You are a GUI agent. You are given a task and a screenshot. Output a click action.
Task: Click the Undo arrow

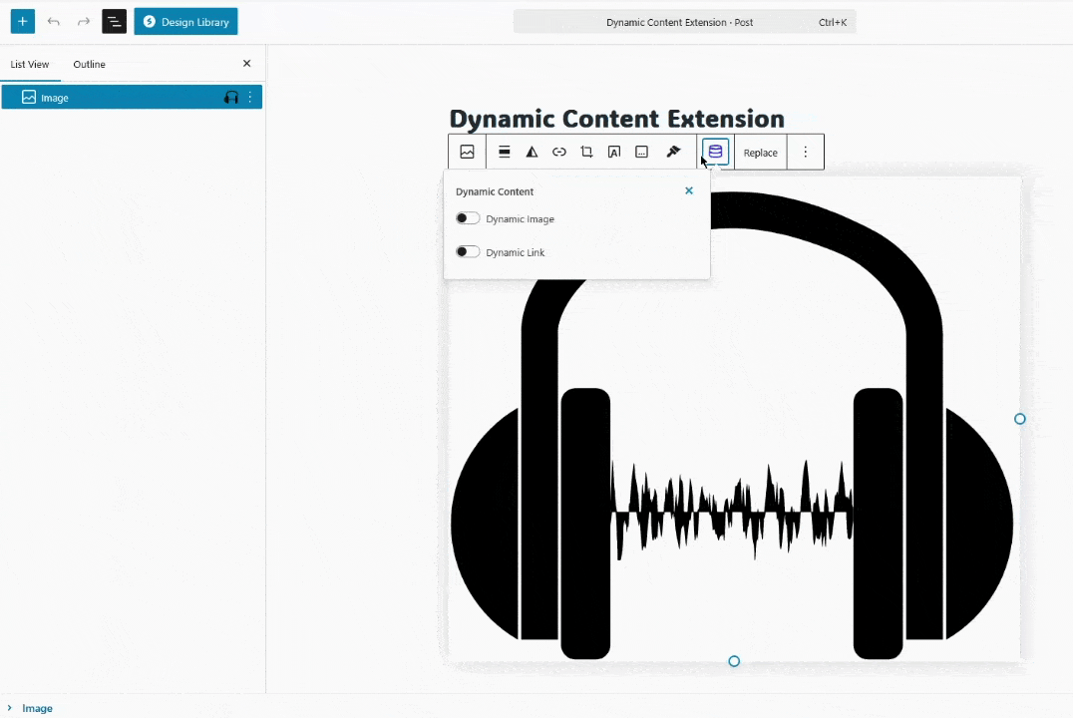pos(54,21)
